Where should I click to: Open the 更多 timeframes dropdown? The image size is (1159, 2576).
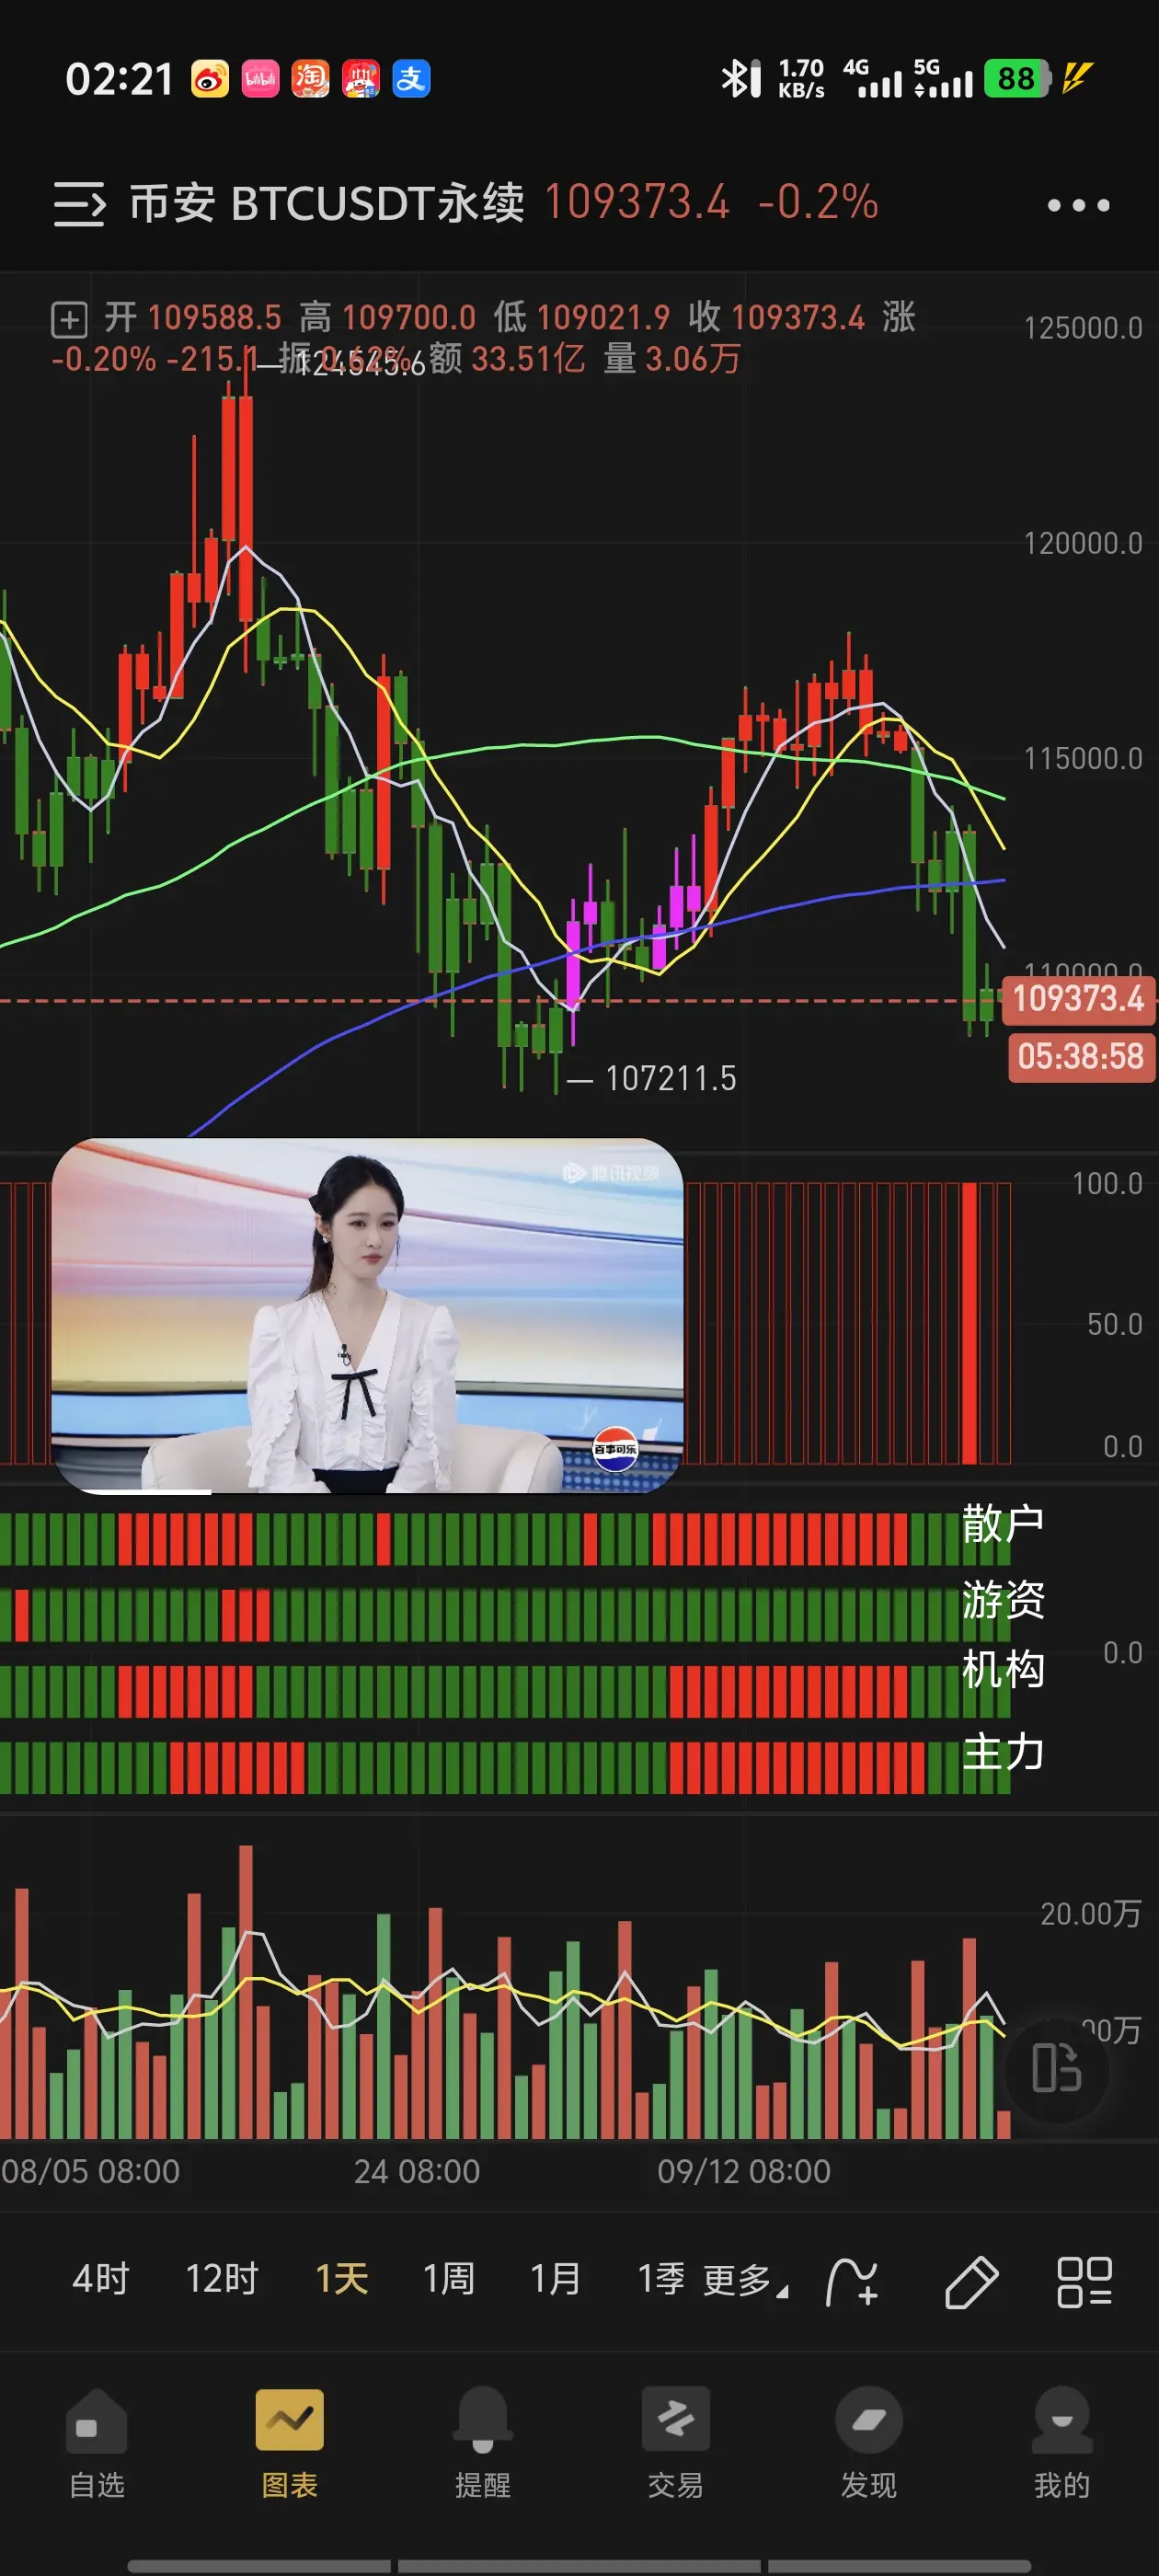coord(745,2281)
